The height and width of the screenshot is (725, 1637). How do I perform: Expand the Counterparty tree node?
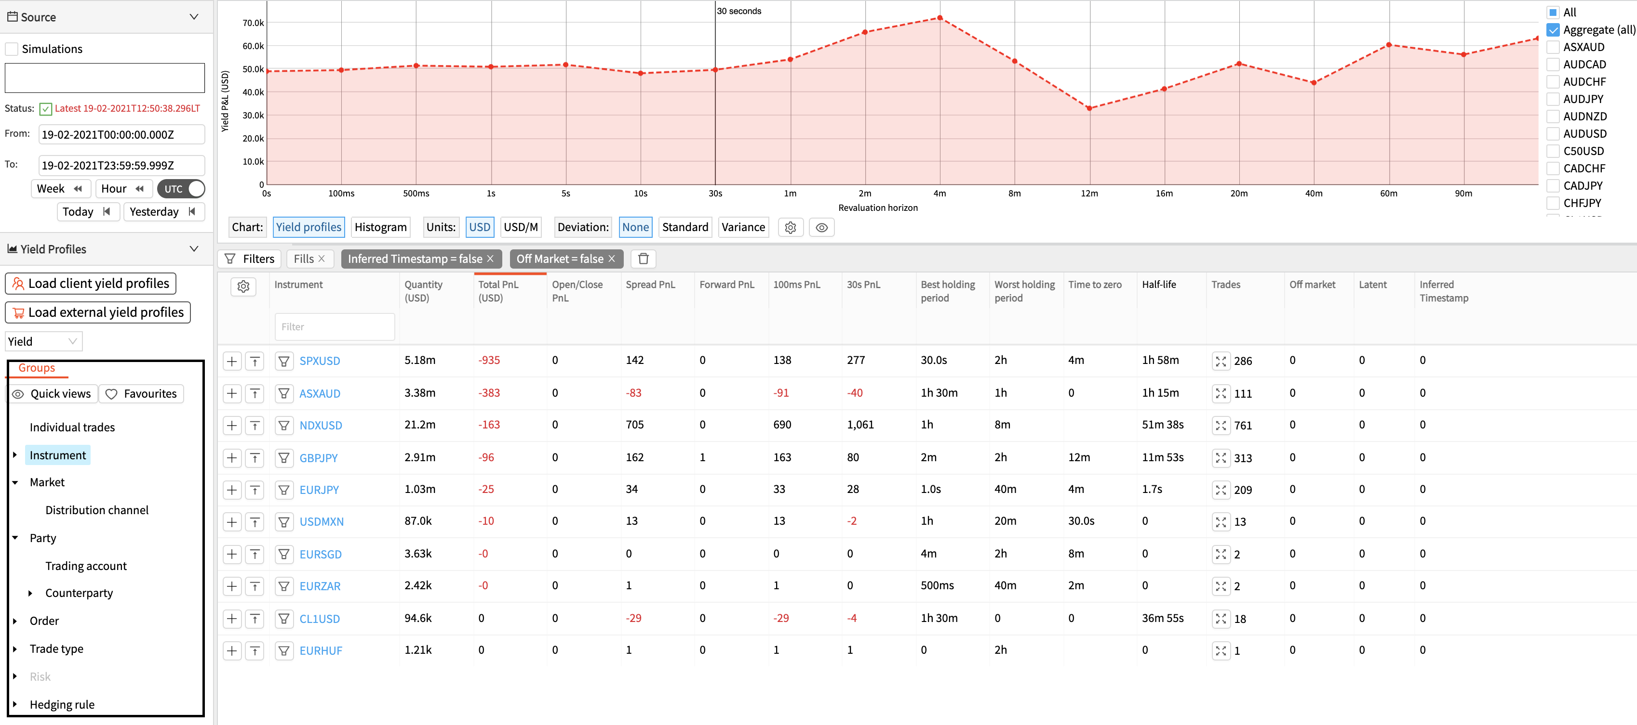click(x=30, y=593)
